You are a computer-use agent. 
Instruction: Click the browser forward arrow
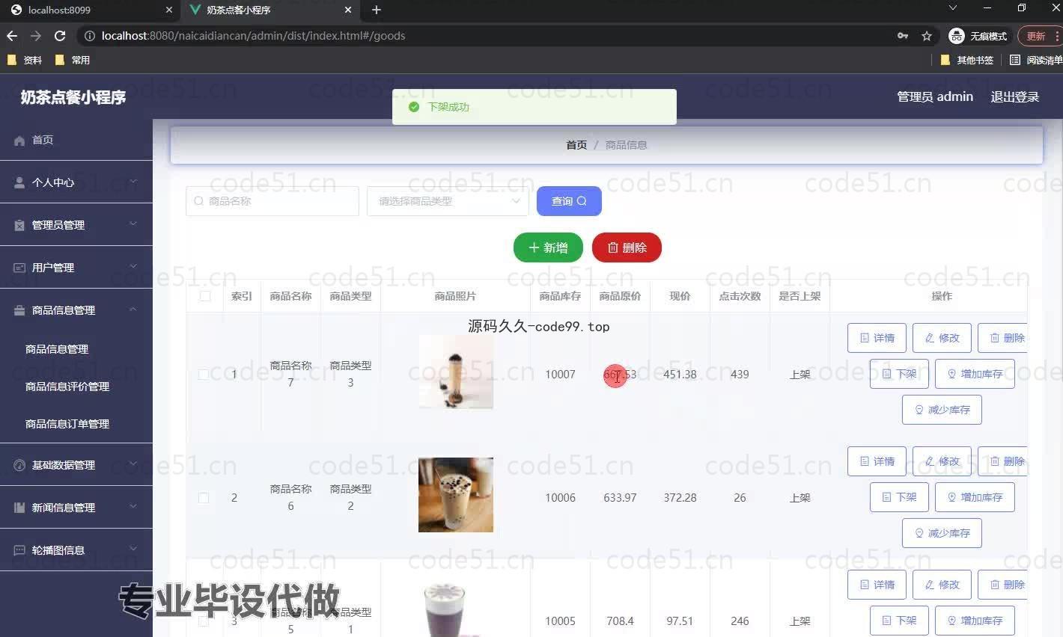click(35, 36)
